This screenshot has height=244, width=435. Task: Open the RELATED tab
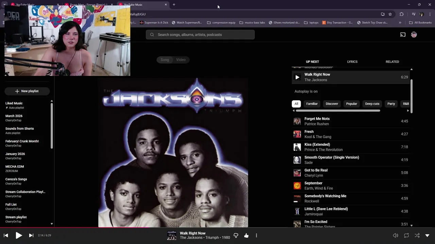[392, 62]
